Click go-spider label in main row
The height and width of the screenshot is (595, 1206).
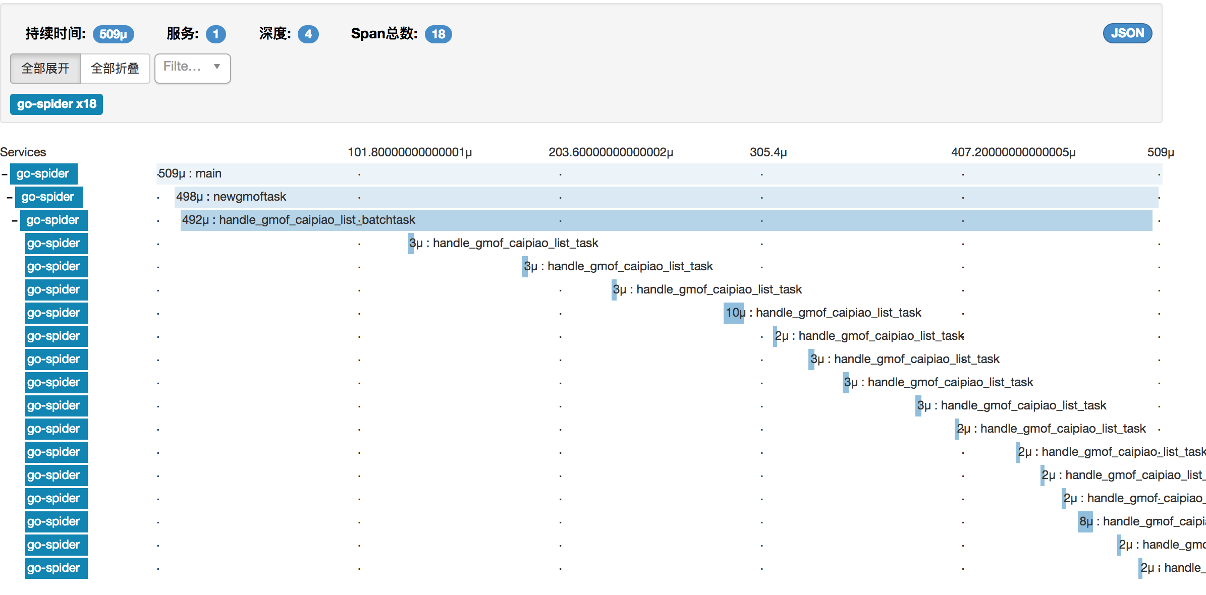[x=44, y=173]
